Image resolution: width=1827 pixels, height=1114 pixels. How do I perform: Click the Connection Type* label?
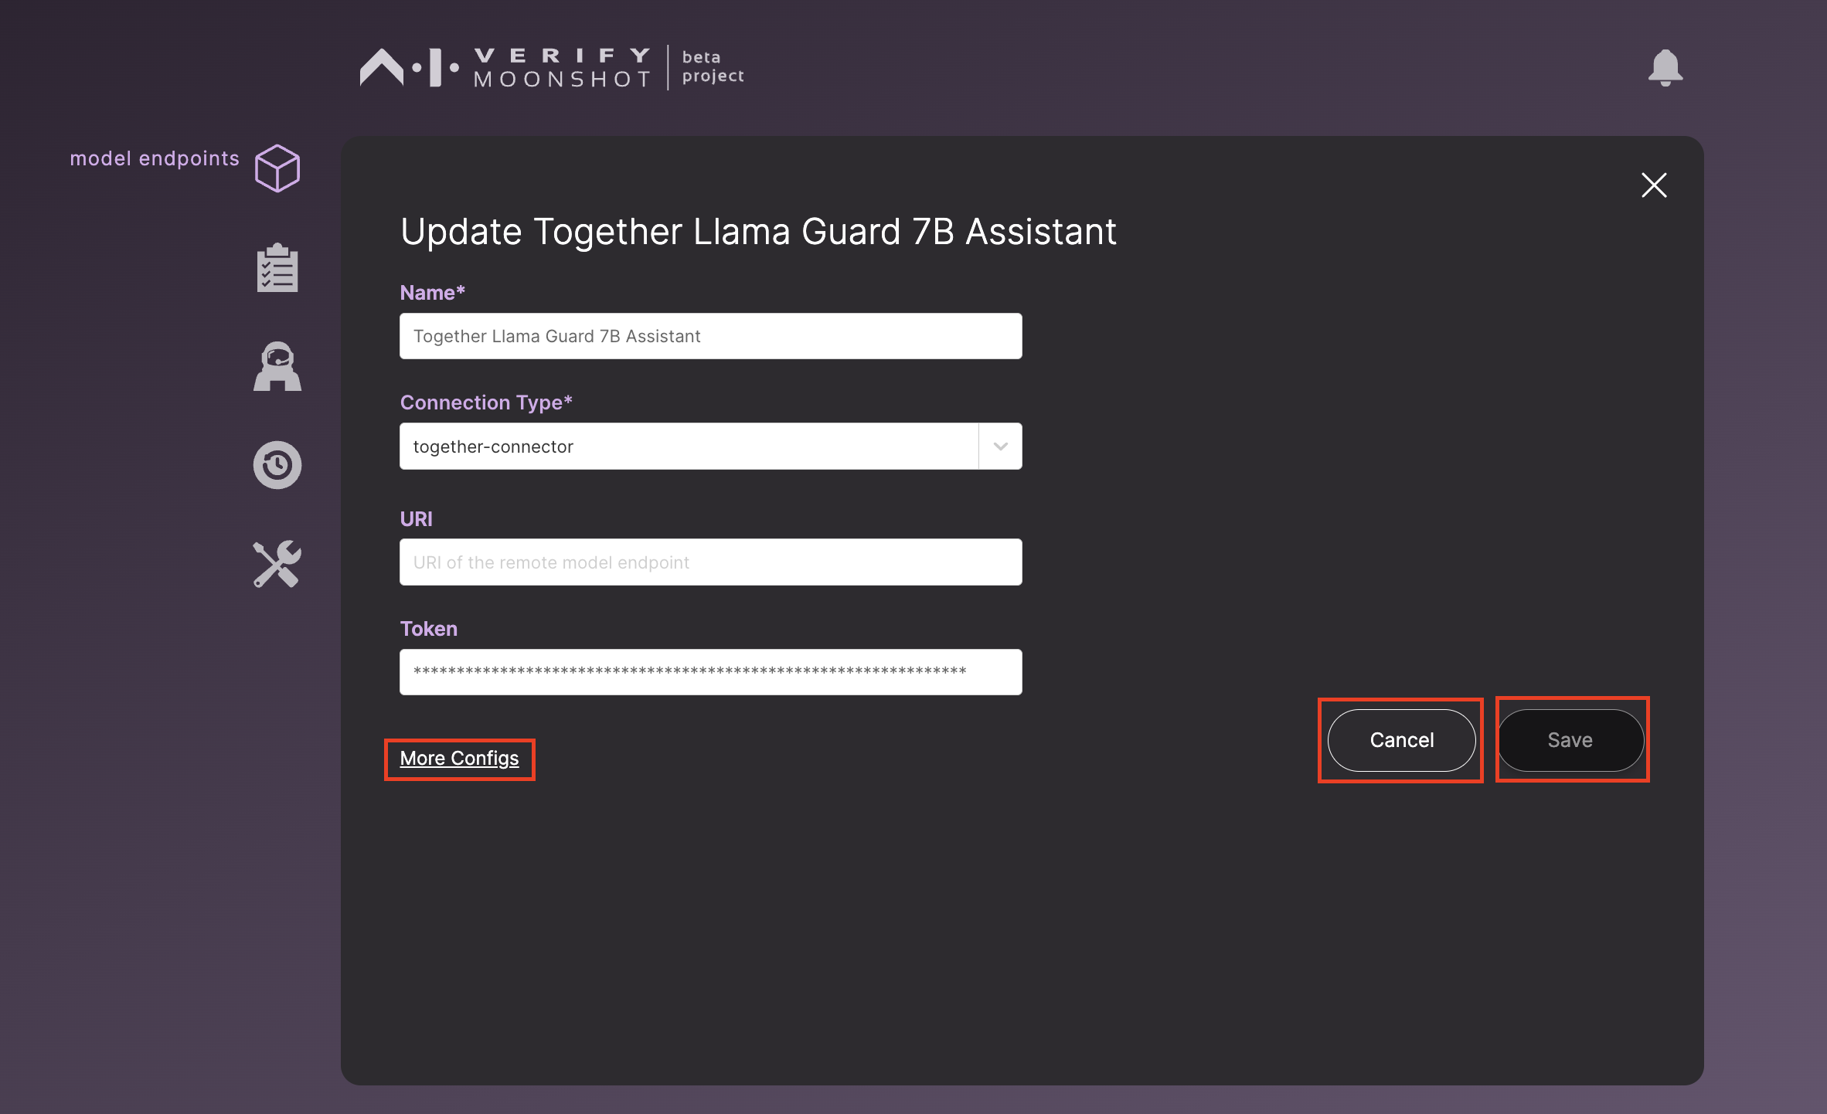tap(486, 402)
